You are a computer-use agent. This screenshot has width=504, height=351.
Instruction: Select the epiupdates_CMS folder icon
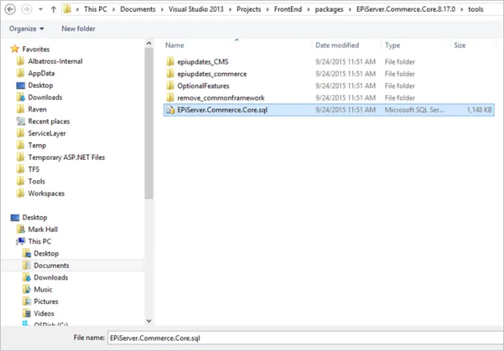click(170, 62)
